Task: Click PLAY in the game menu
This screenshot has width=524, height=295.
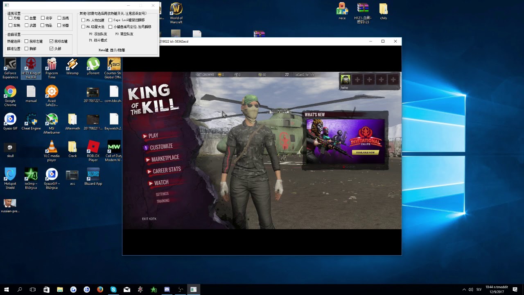Action: (153, 136)
